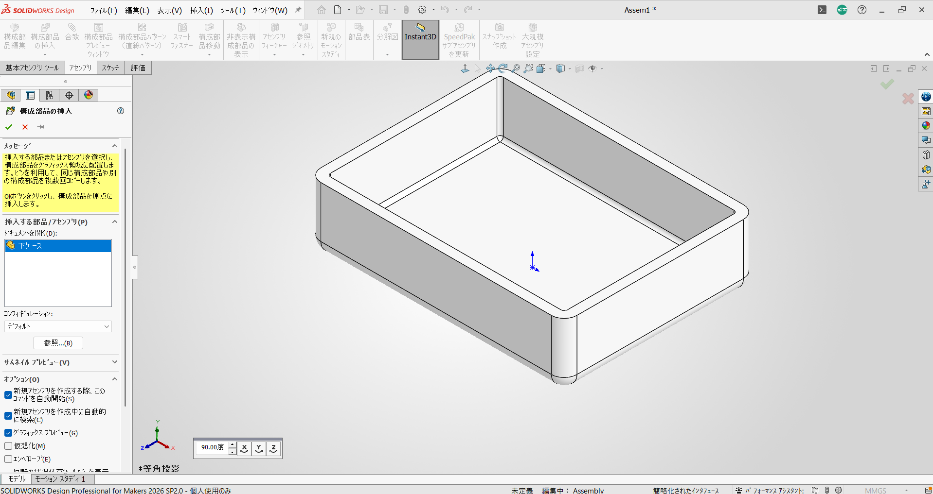Click the property panel vertical scrollbar
The height and width of the screenshot is (494, 933).
125,277
